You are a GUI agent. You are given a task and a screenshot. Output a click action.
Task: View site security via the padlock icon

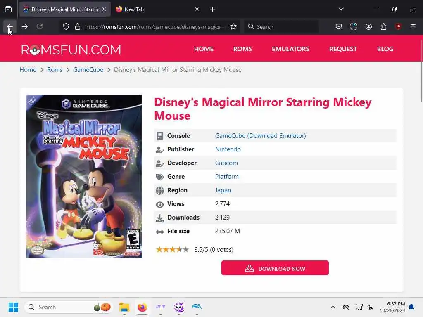78,26
